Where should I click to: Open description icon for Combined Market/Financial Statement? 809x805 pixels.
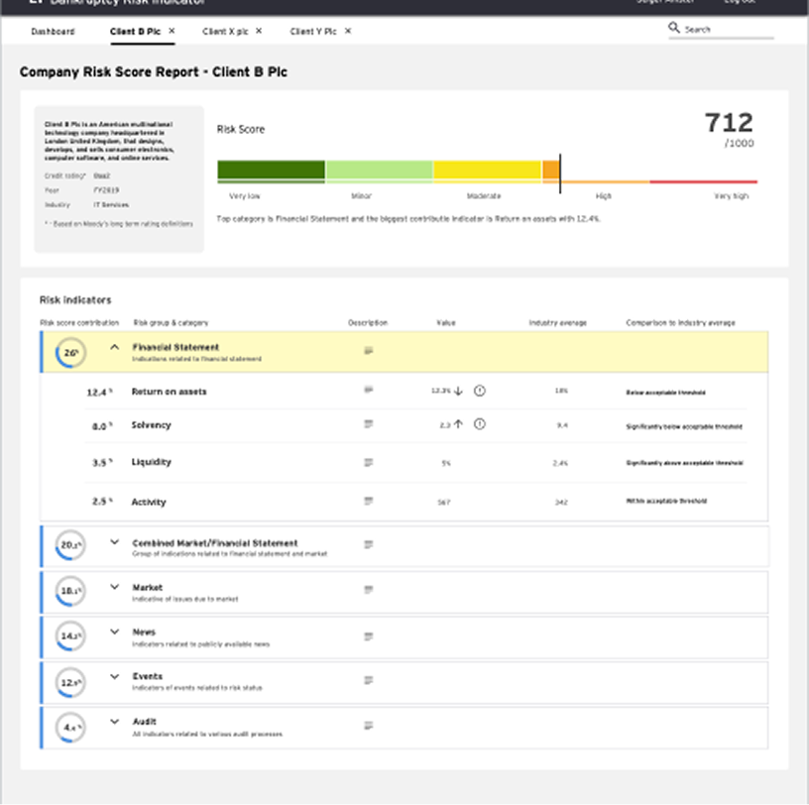click(369, 545)
